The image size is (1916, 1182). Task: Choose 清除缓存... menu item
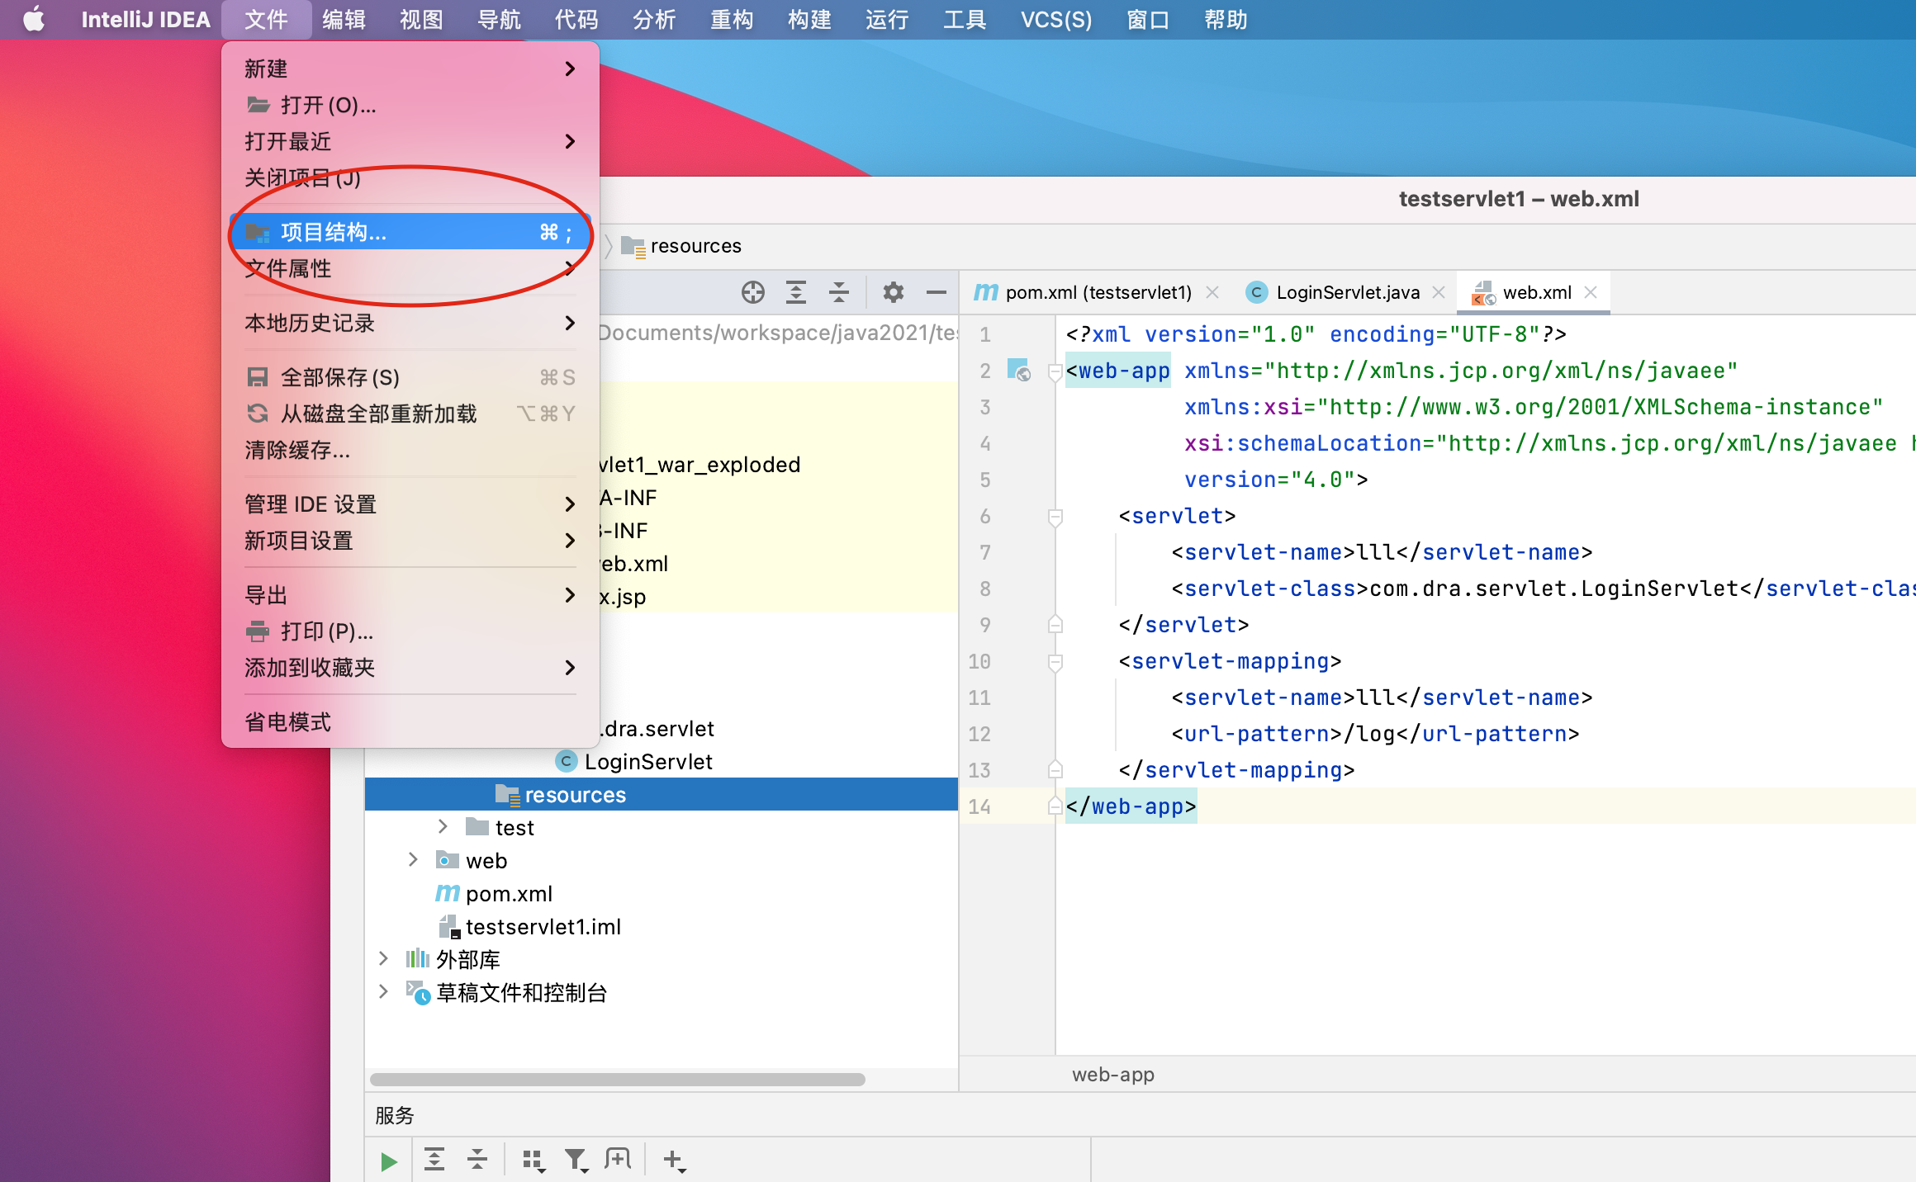tap(410, 450)
